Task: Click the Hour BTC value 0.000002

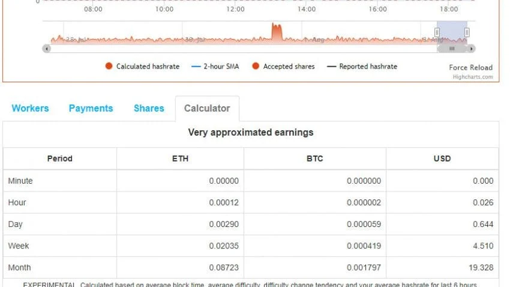Action: tap(364, 202)
